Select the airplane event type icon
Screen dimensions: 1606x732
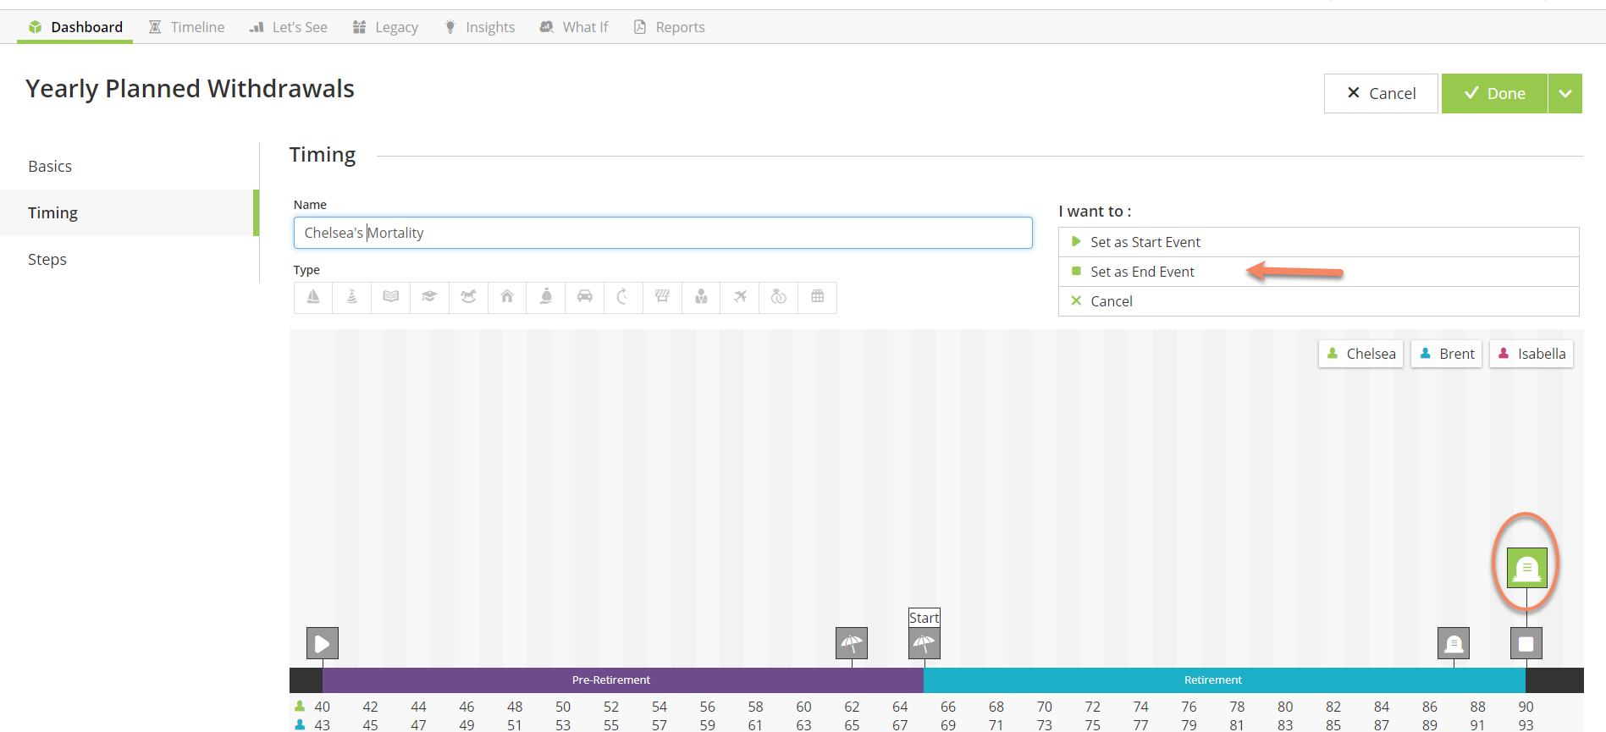coord(740,297)
